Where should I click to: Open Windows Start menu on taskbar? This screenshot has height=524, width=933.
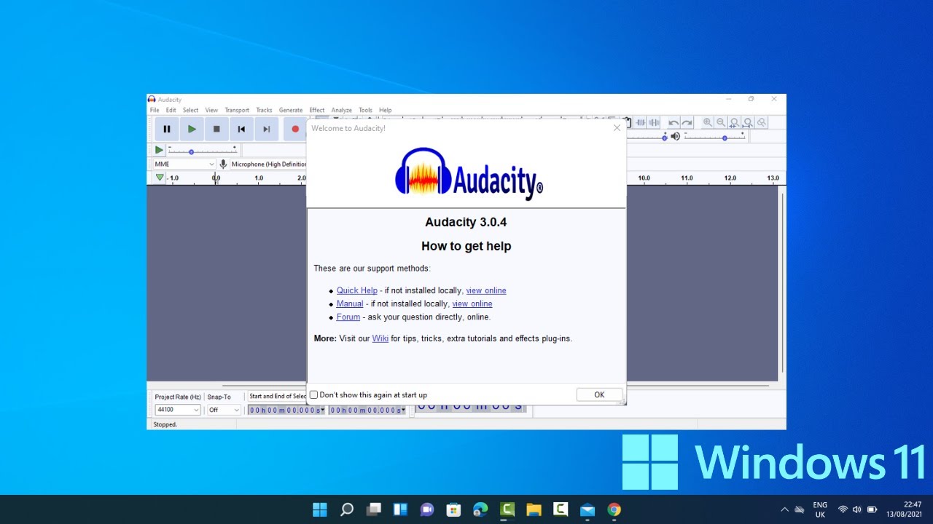[319, 509]
